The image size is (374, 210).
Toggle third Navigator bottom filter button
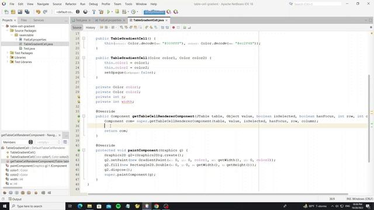17,192
